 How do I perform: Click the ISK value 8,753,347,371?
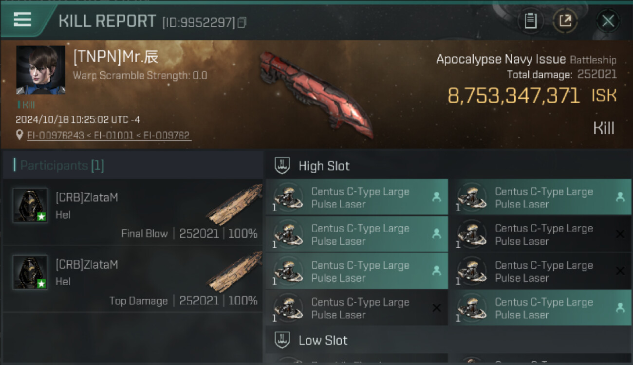pyautogui.click(x=514, y=96)
